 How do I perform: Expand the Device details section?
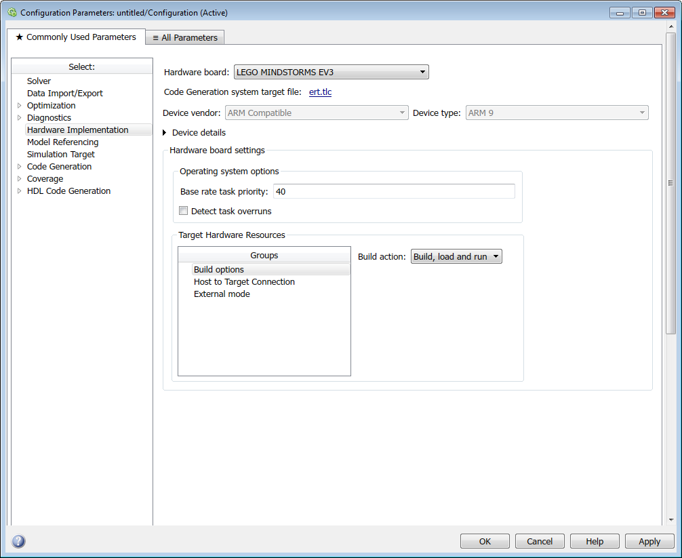click(165, 133)
